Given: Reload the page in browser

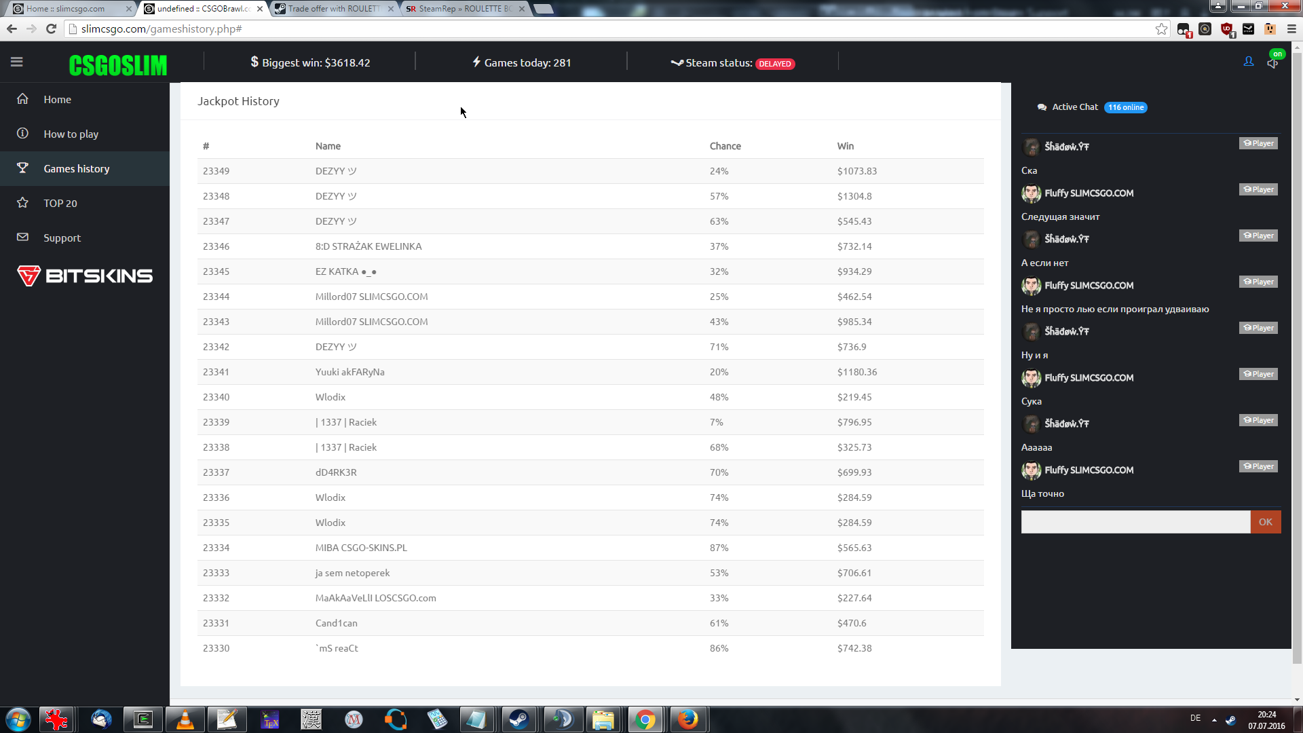Looking at the screenshot, I should tap(51, 29).
